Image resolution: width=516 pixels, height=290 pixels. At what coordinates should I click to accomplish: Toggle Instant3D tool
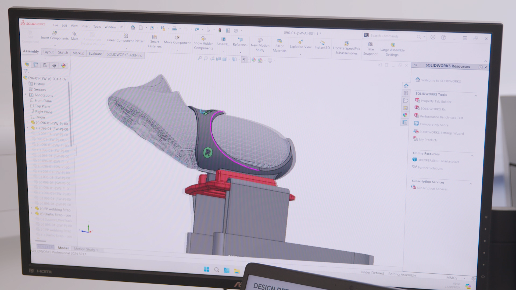click(322, 45)
